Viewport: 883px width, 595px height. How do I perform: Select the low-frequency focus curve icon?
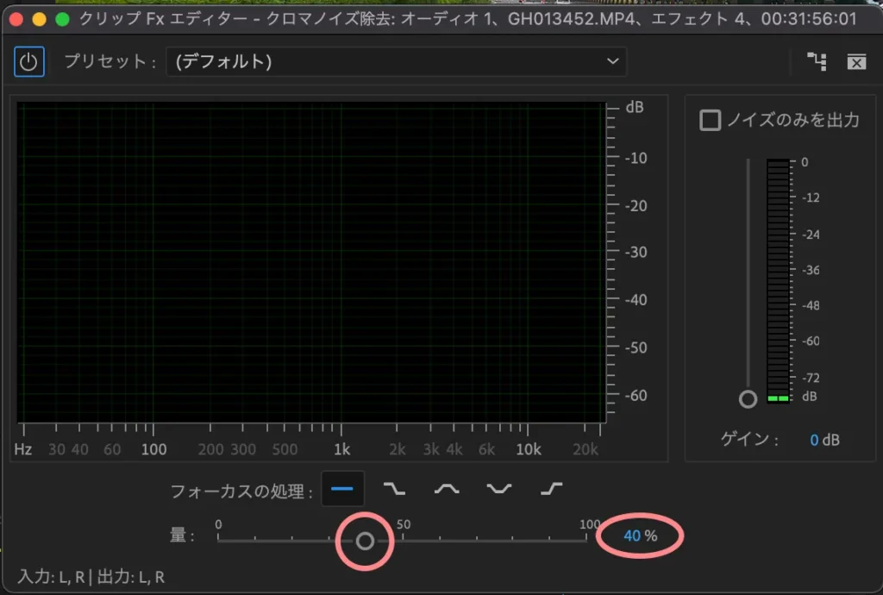(394, 489)
